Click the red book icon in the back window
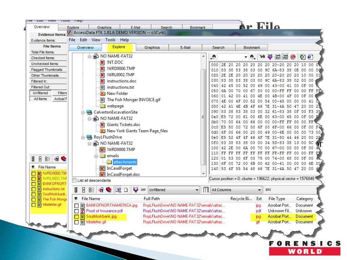Viewport: 347px width, 260px height. tap(63, 159)
